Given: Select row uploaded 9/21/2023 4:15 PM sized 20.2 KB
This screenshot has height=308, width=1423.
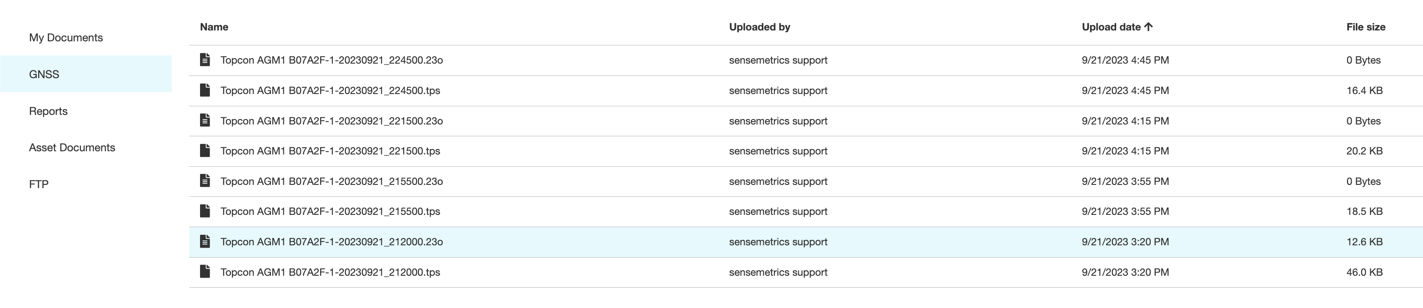Looking at the screenshot, I should point(806,151).
